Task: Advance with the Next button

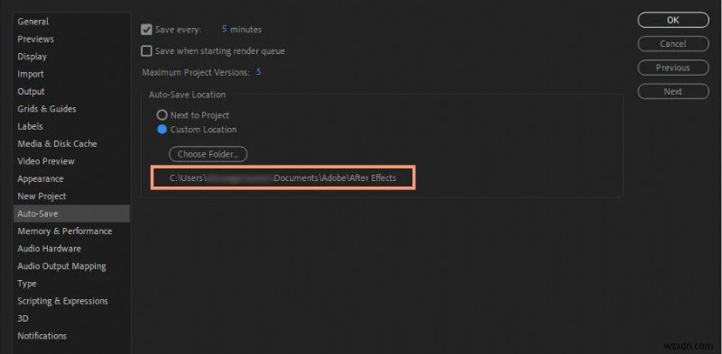Action: pos(673,92)
